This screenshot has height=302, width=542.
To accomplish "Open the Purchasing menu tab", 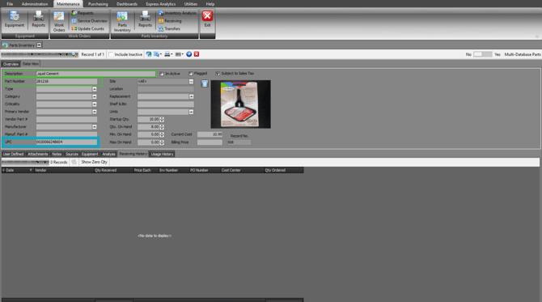I will coord(98,4).
